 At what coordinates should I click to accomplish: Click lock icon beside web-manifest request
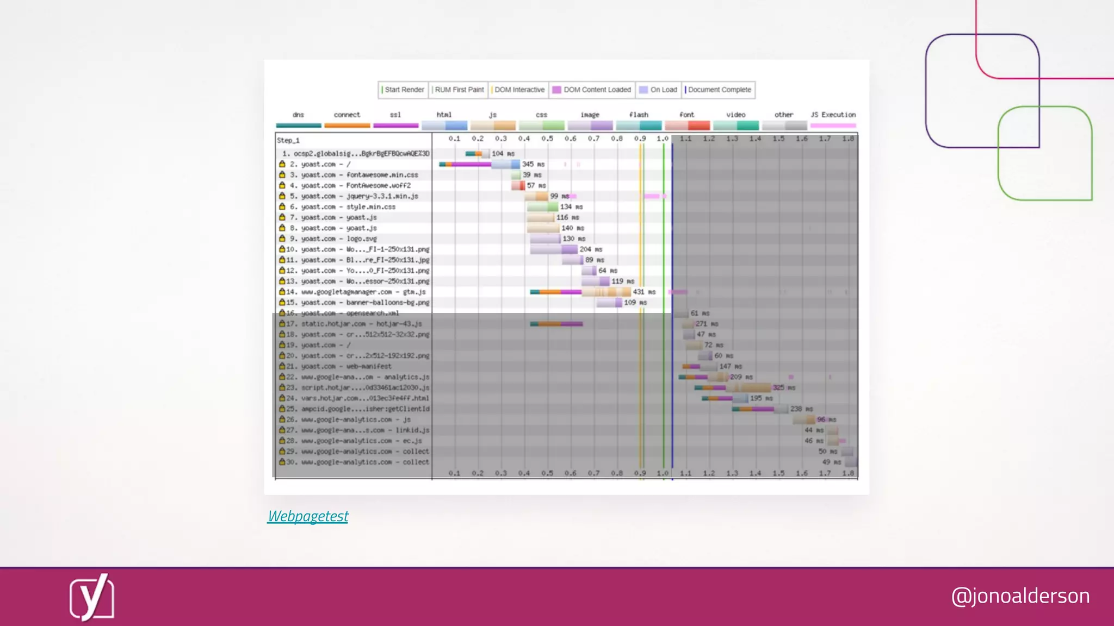(x=282, y=366)
